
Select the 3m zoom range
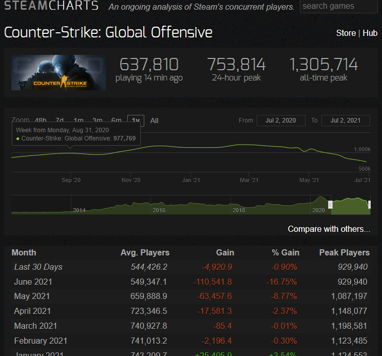98,121
